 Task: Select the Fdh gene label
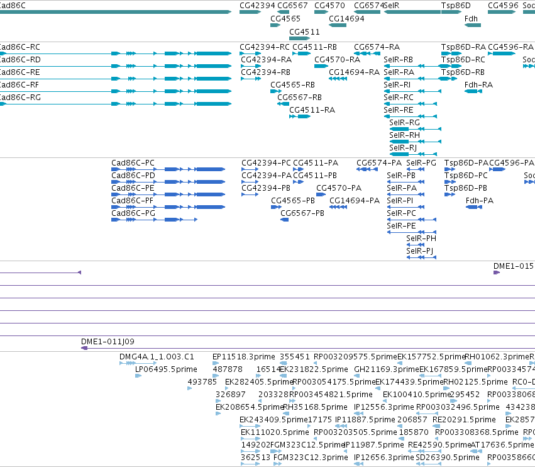click(x=472, y=19)
